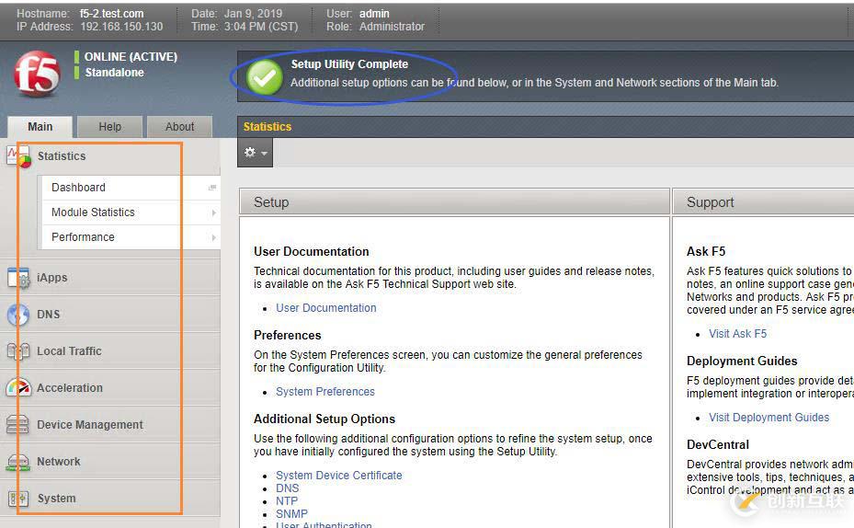Viewport: 854px width, 528px height.
Task: Click the iApps gear window icon
Action: [18, 279]
